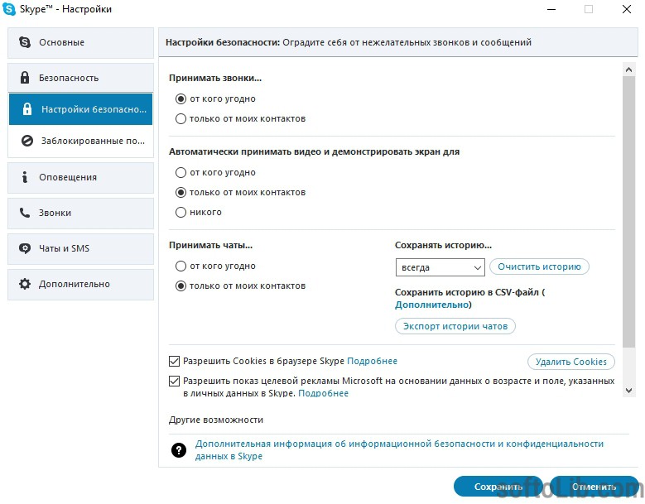
Task: Click 'Экспорт истории чатов' button
Action: pos(455,326)
